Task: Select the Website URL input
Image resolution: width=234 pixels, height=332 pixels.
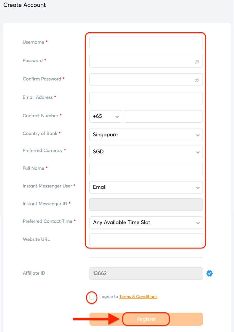Action: [x=146, y=240]
